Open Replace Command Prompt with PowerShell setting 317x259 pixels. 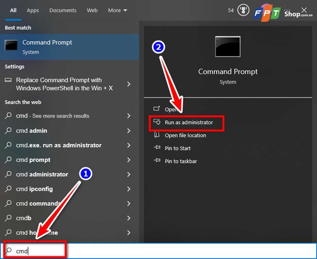pyautogui.click(x=69, y=84)
